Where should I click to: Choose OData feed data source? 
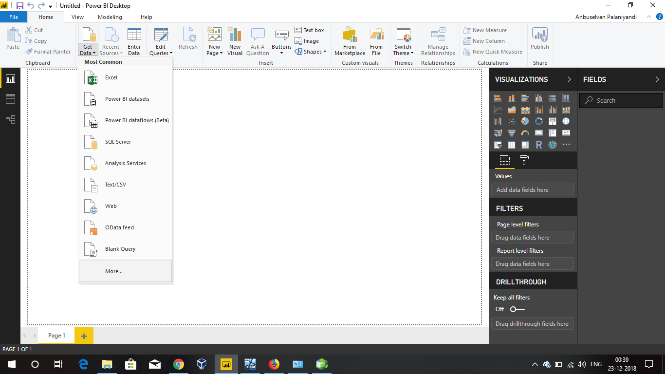tap(125, 227)
